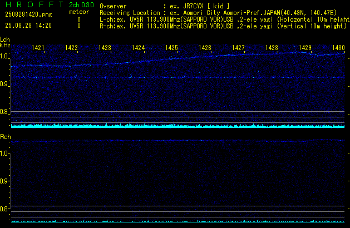Click the Rch 0.9 kHz axis label

[4, 181]
